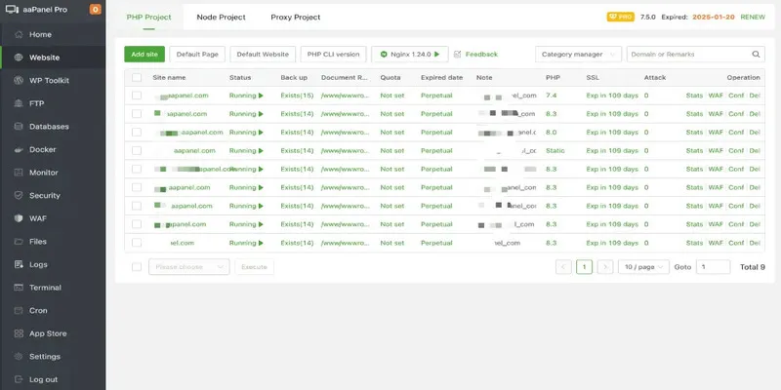Click the RENEW link
781x390 pixels.
(x=752, y=17)
